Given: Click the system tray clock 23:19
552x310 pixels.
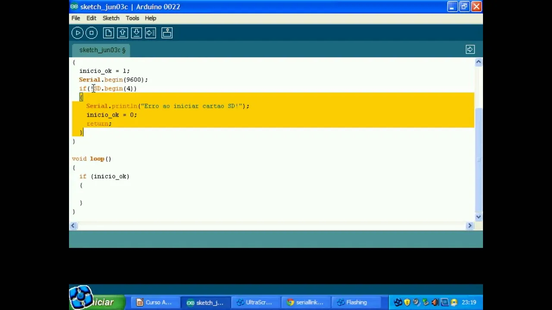Looking at the screenshot, I should point(469,302).
